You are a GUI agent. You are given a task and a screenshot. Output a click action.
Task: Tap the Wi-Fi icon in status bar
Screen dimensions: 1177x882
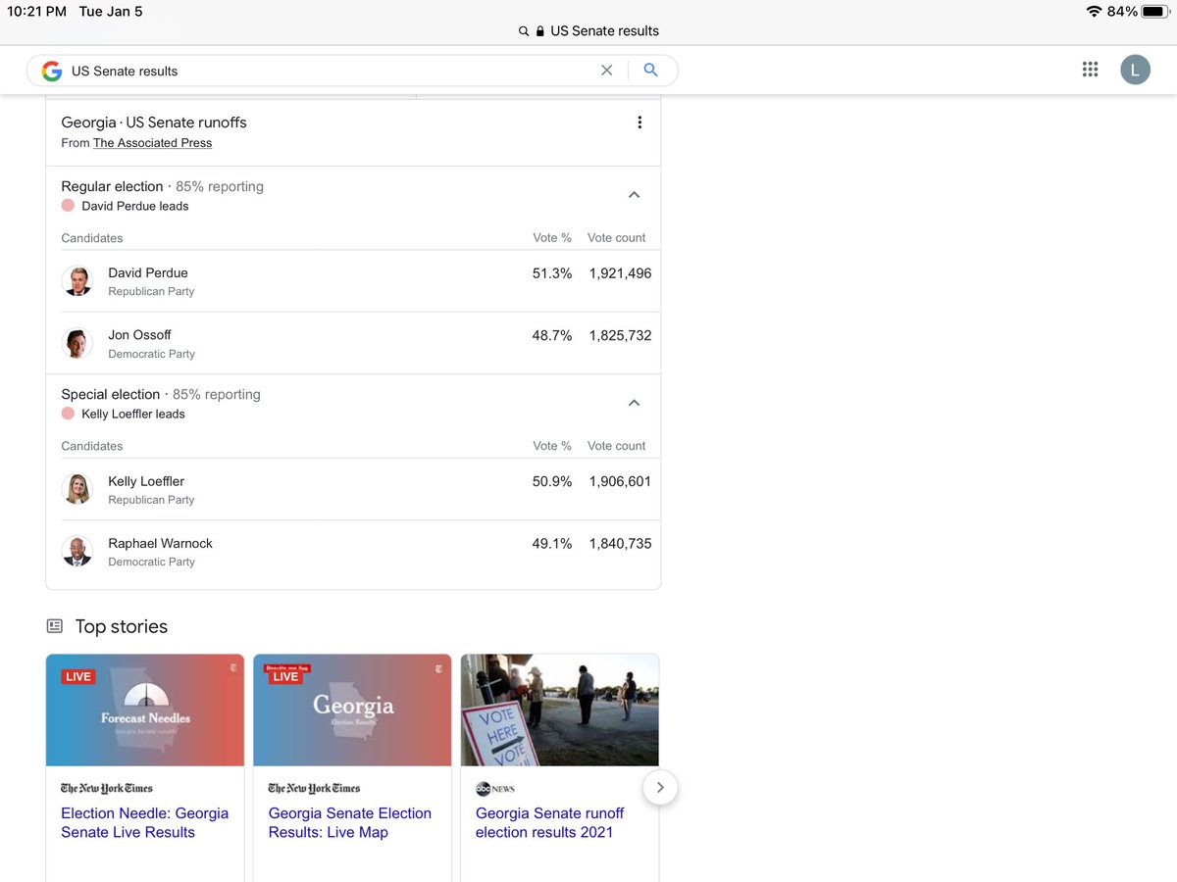pos(1094,12)
